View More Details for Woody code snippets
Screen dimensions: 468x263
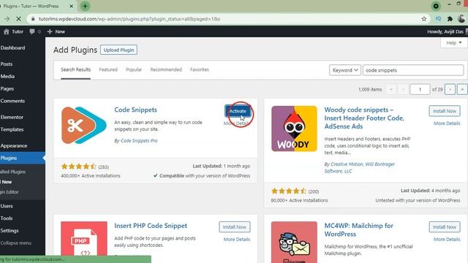click(x=447, y=123)
